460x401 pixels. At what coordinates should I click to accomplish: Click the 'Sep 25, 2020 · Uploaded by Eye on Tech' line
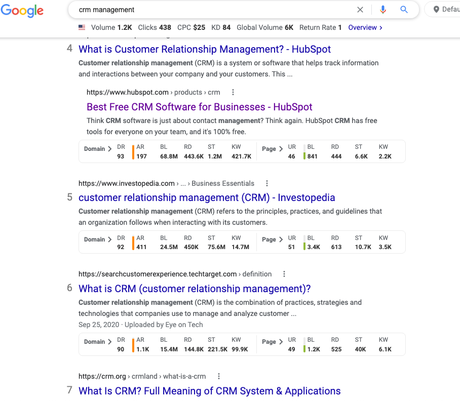[x=140, y=325]
